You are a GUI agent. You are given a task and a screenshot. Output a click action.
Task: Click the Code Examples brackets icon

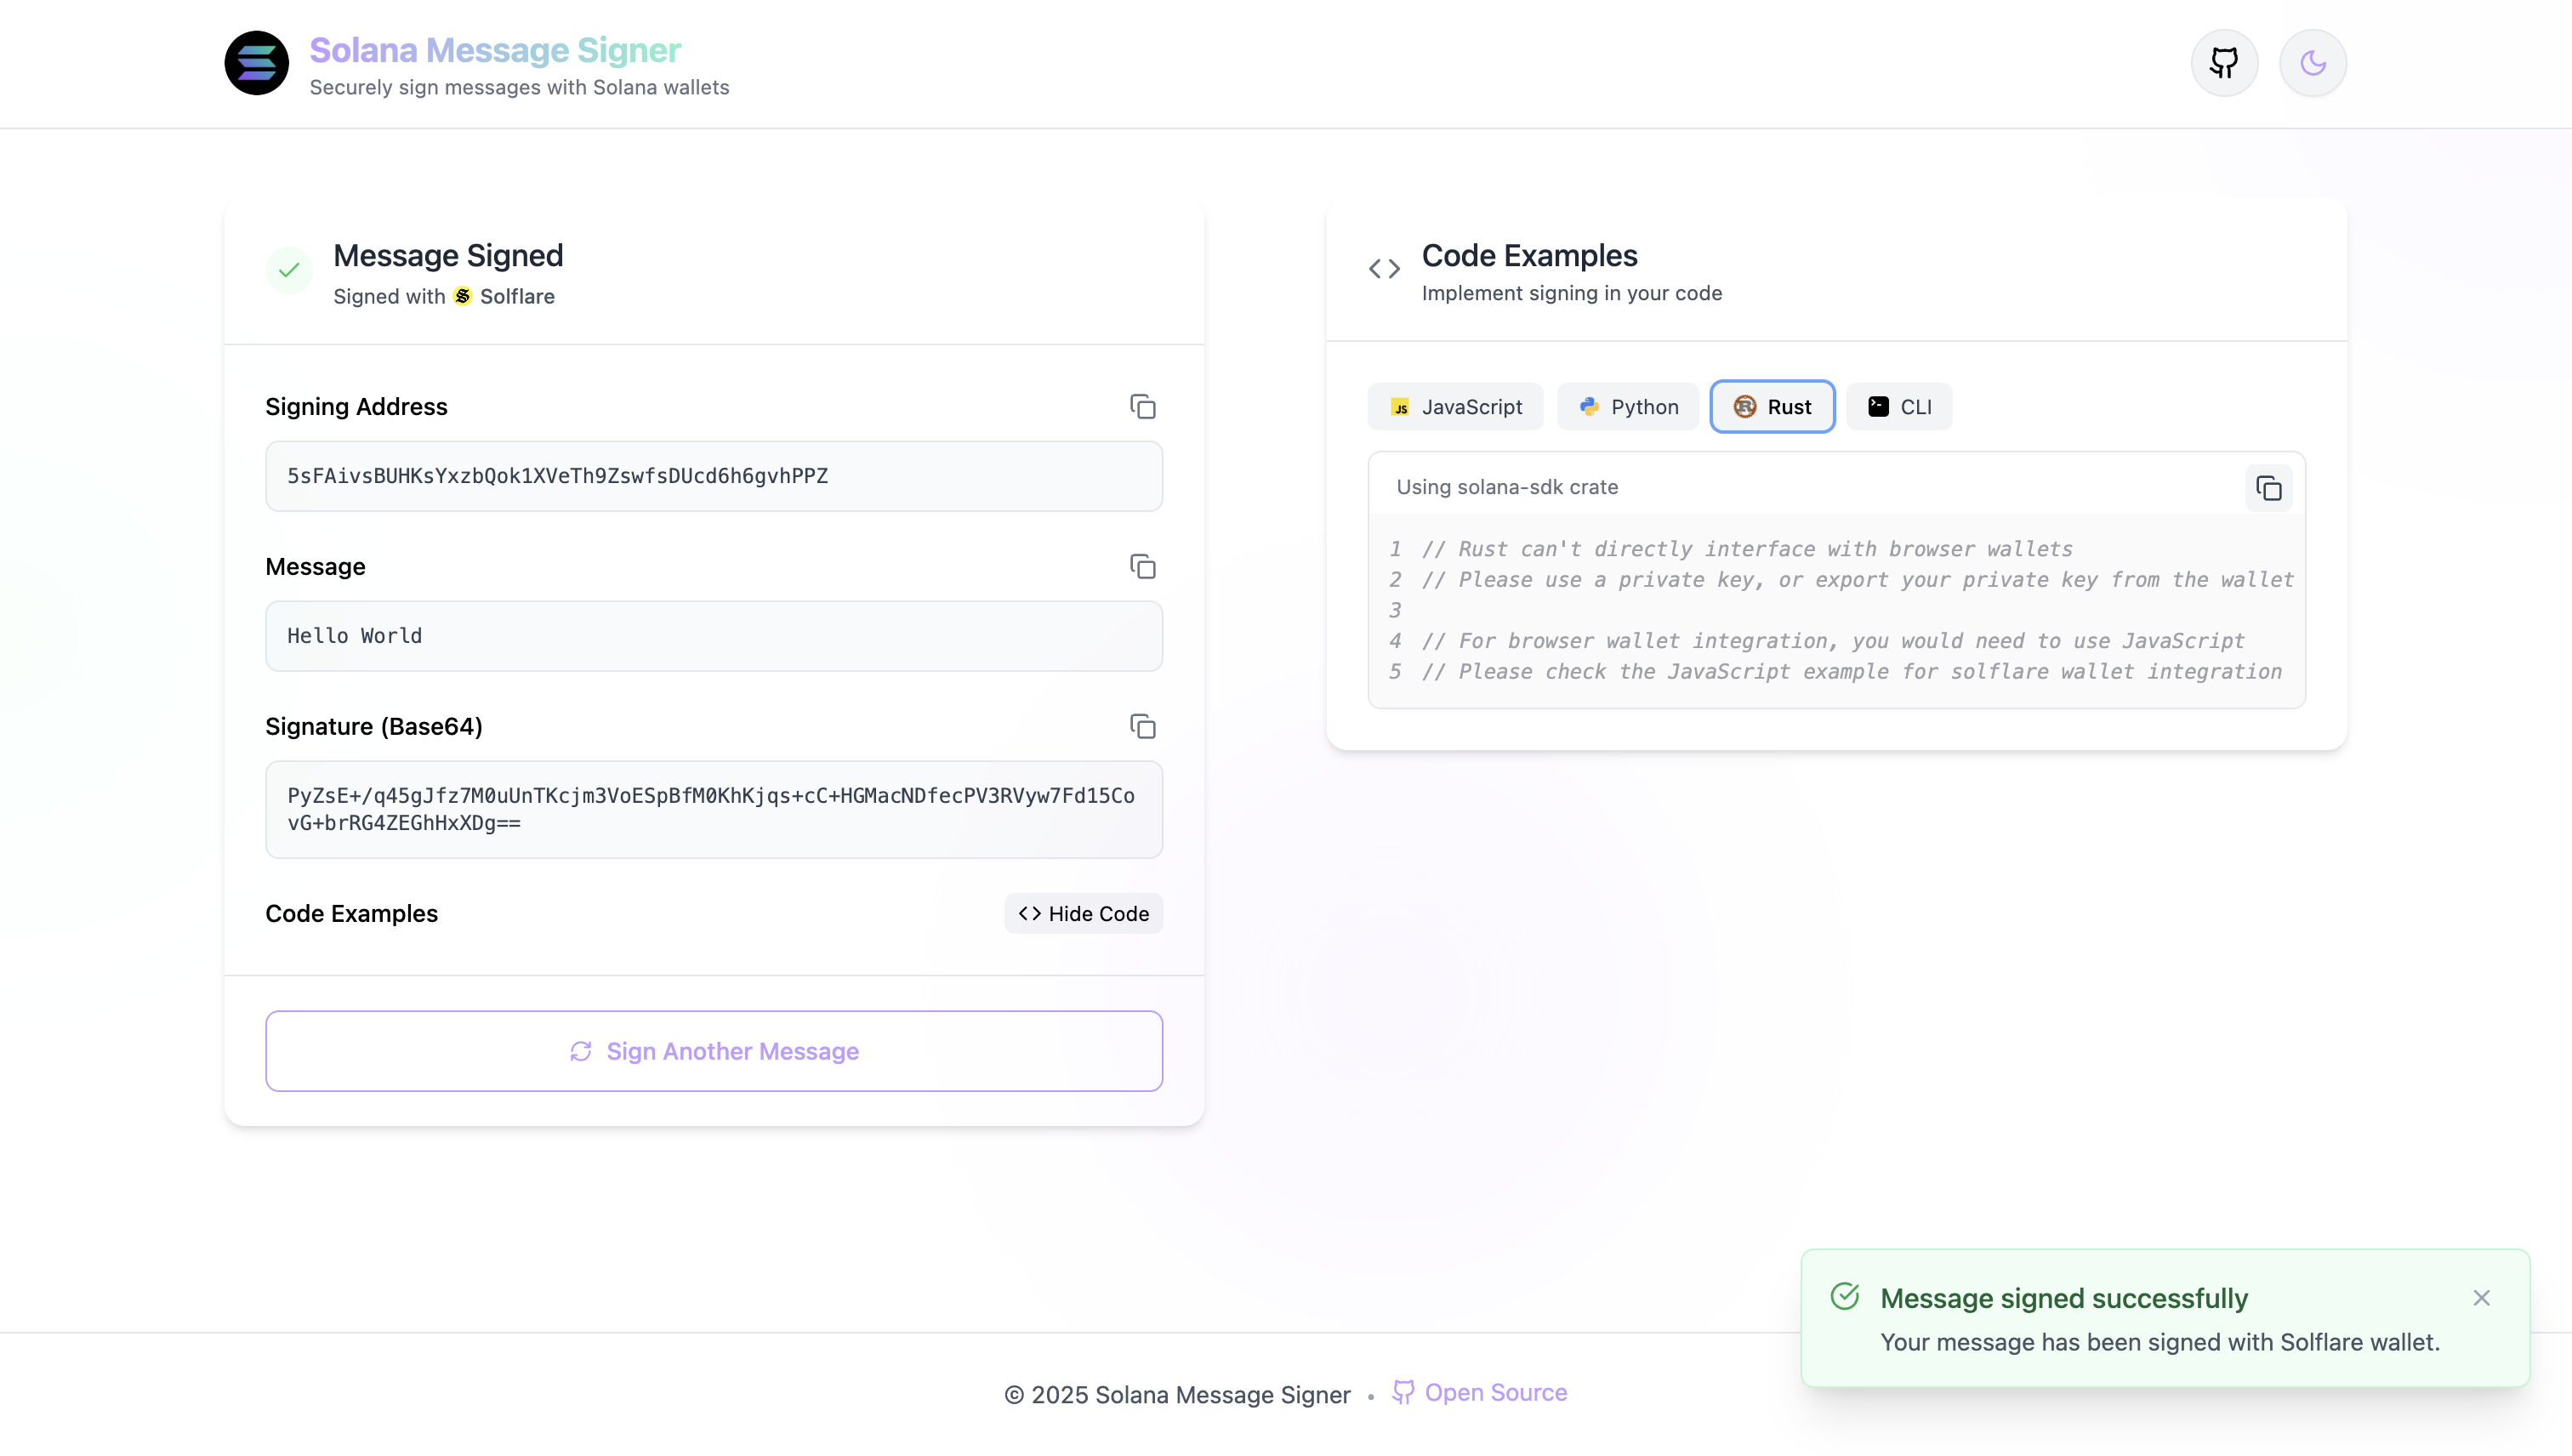click(x=1384, y=269)
